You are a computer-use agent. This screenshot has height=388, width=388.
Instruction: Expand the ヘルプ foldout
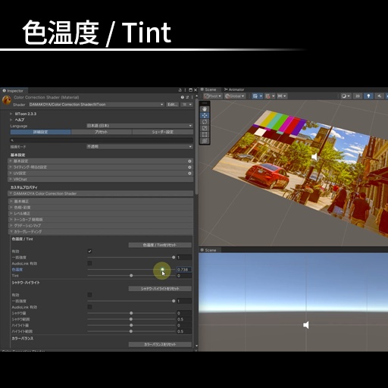11,120
